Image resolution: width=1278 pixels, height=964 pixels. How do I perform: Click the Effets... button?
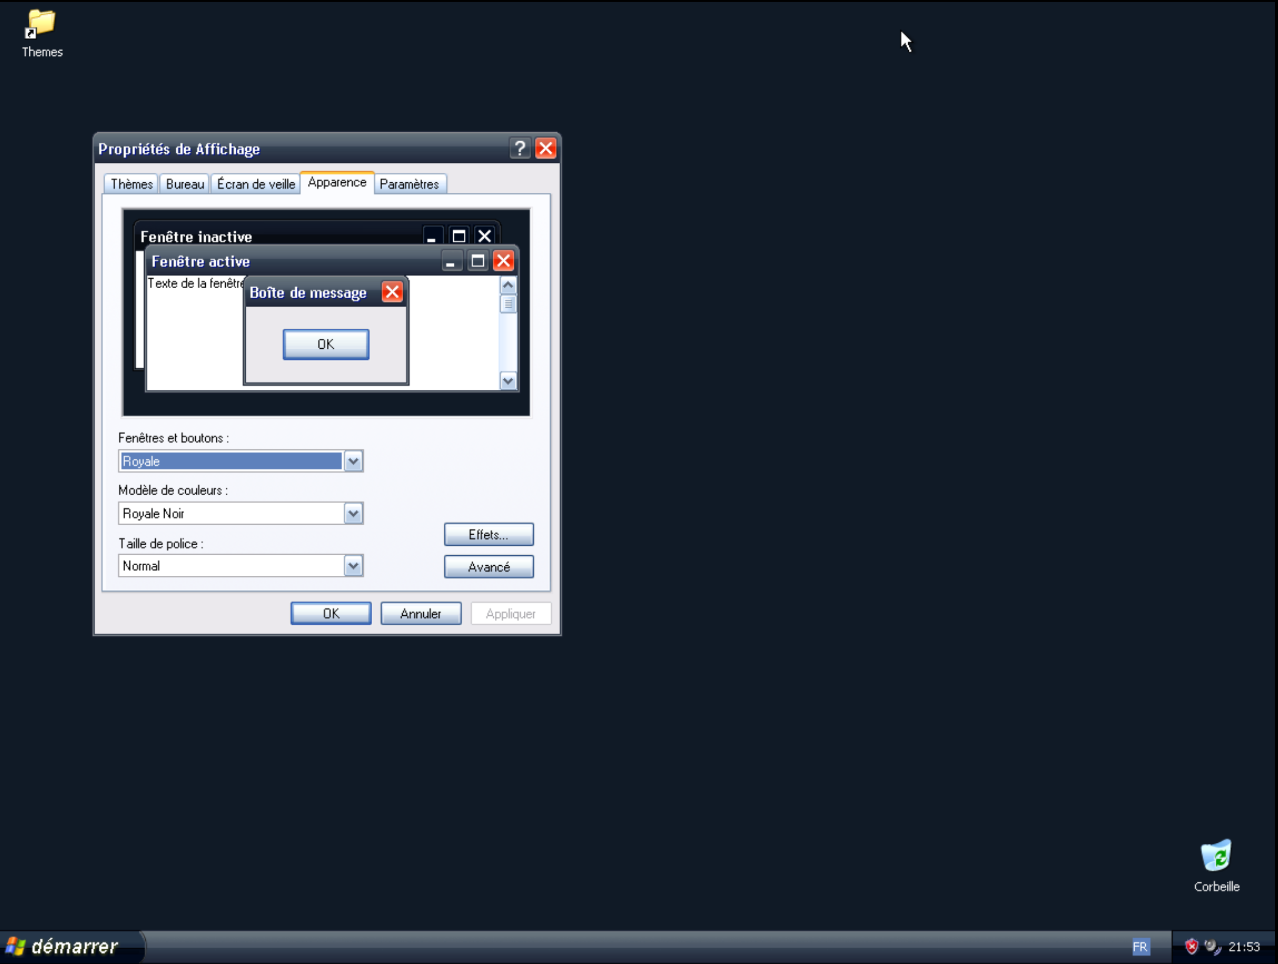tap(489, 535)
